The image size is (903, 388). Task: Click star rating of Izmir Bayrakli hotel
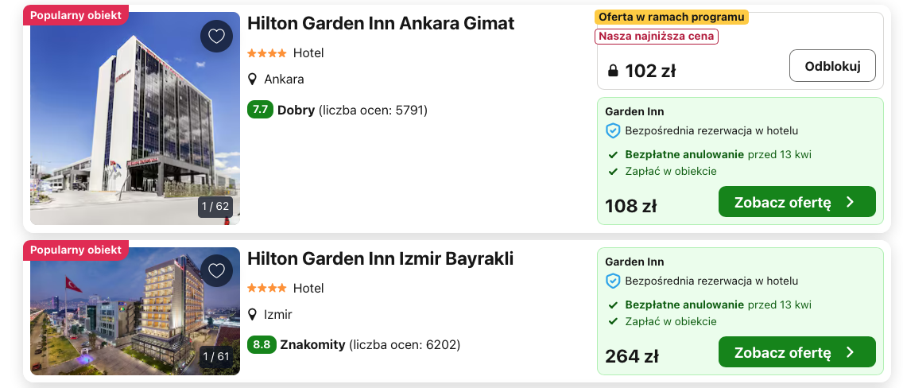click(x=266, y=288)
